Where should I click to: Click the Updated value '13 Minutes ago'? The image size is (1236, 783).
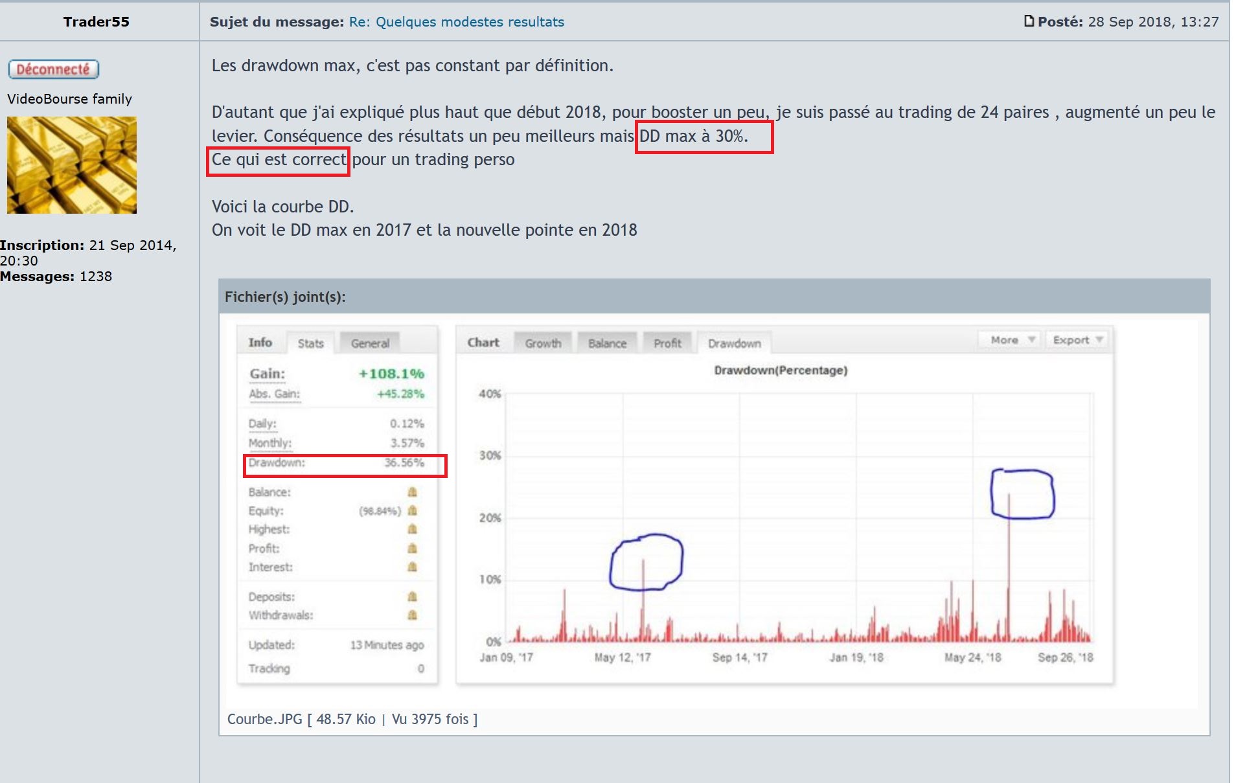(x=387, y=645)
